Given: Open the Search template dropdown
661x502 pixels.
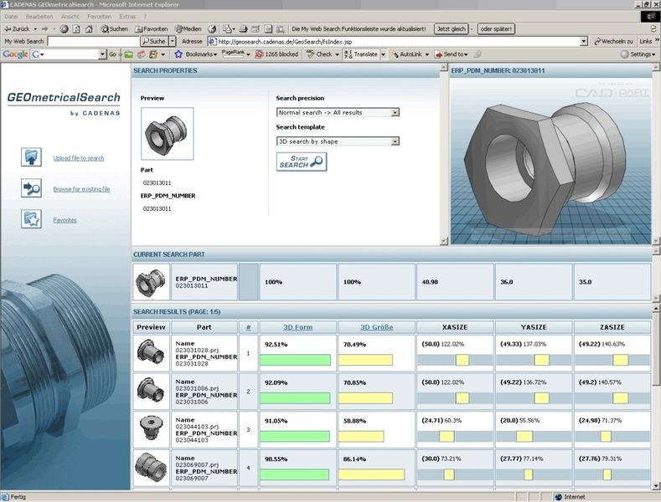Looking at the screenshot, I should tap(395, 141).
